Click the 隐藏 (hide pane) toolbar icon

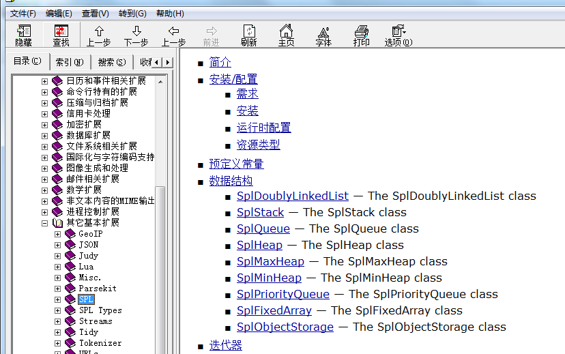click(x=24, y=31)
